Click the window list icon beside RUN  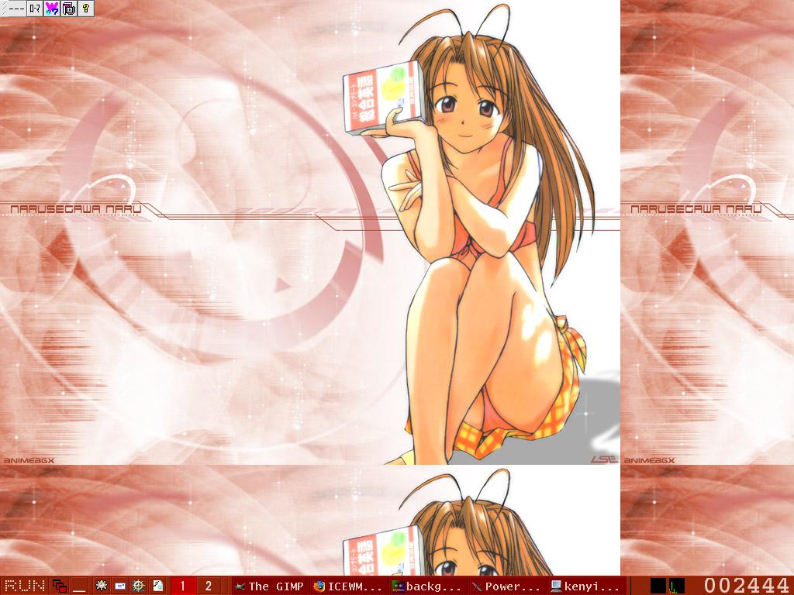coord(59,586)
